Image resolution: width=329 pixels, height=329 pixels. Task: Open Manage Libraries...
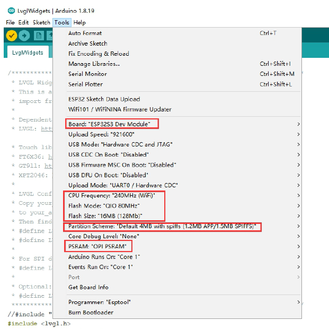pyautogui.click(x=177, y=64)
